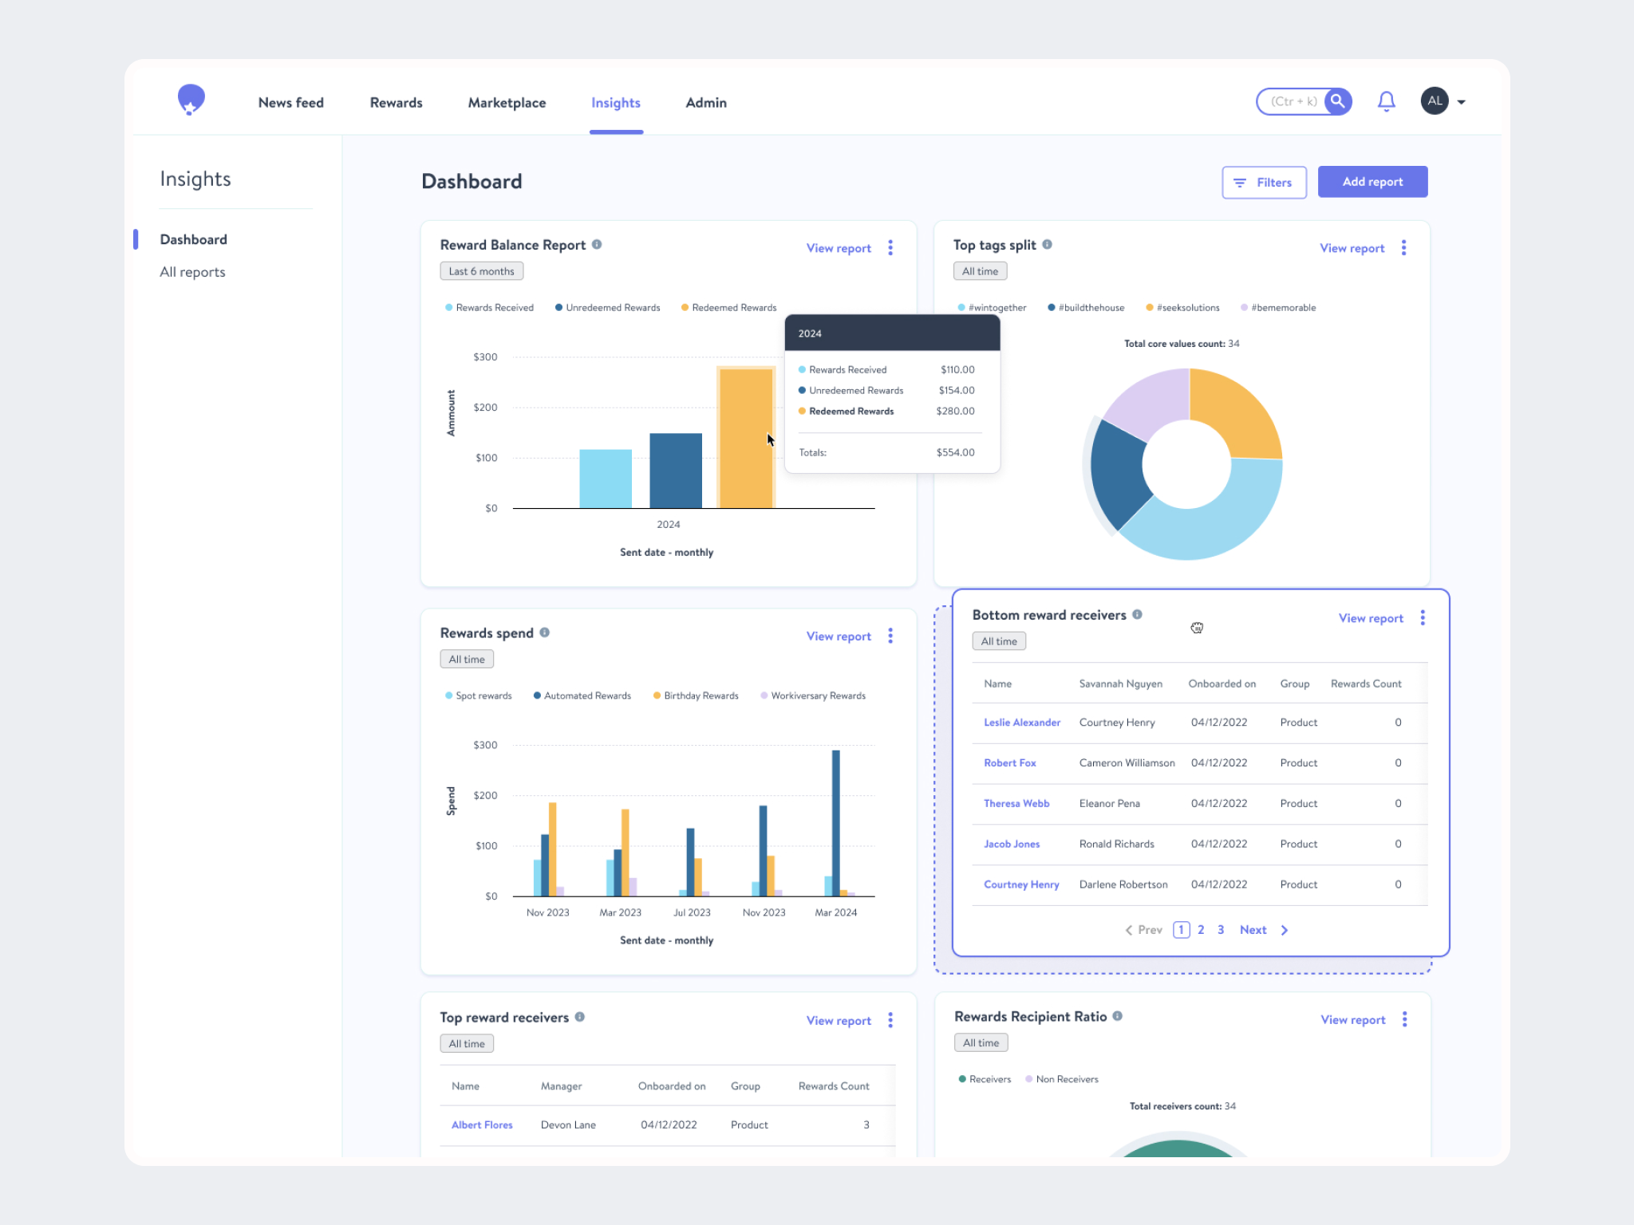Image resolution: width=1634 pixels, height=1225 pixels.
Task: Click info icon beside Bottom reward receivers
Action: tap(1138, 615)
